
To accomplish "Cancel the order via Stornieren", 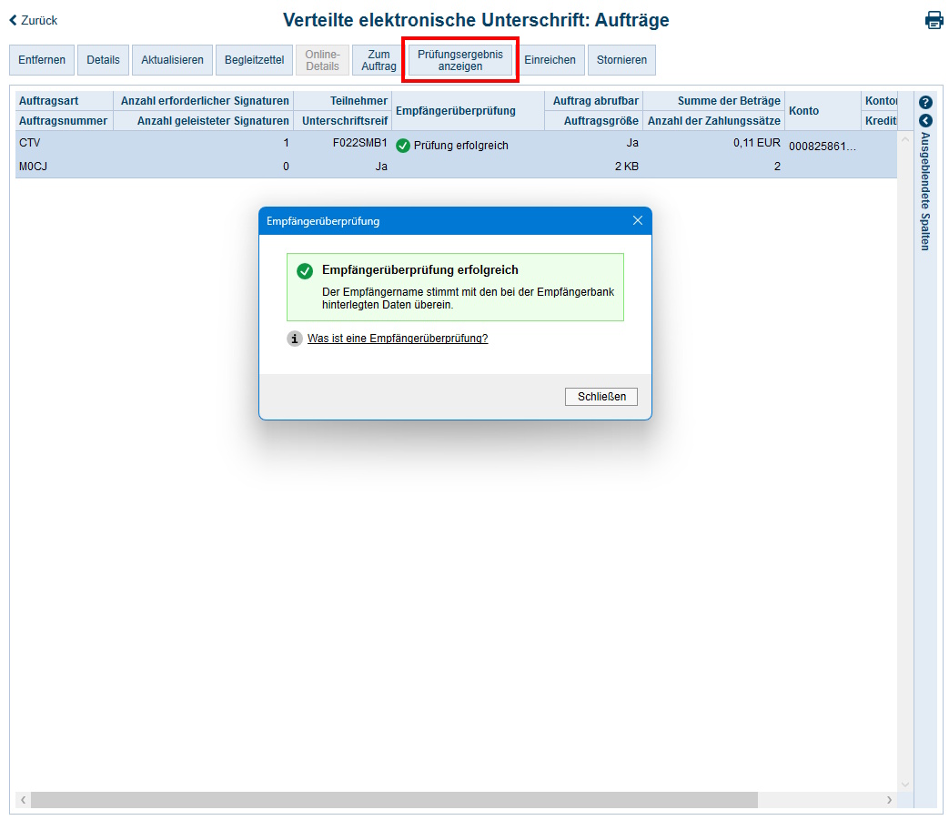I will pos(621,59).
